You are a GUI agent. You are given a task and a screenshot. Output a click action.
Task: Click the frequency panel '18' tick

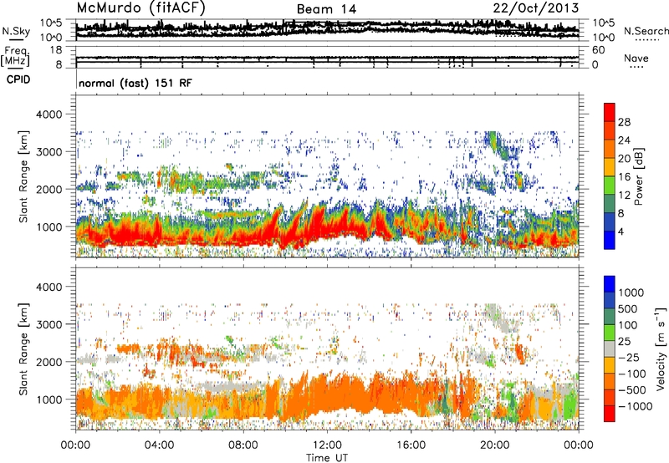click(56, 49)
